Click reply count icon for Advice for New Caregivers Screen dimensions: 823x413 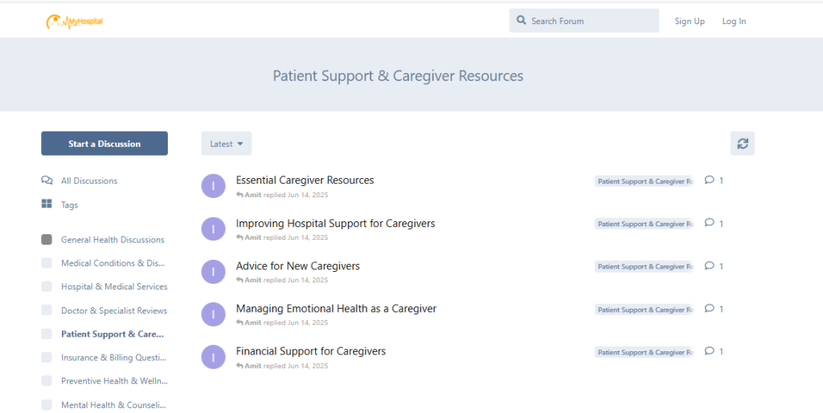pyautogui.click(x=709, y=265)
